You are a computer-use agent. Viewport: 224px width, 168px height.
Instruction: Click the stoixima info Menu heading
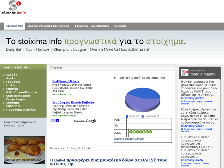tap(18, 68)
